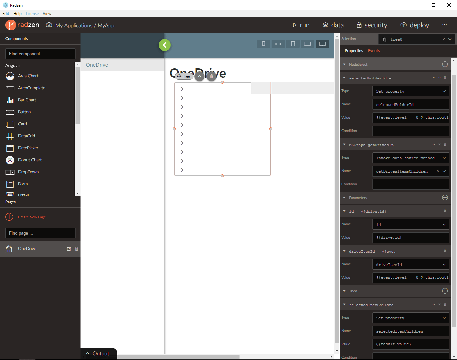
Task: Click the components list scrollbar down arrow
Action: coord(78,193)
